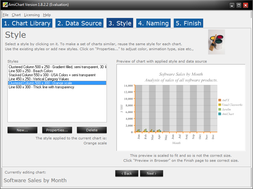This screenshot has width=253, height=189.
Task: Click the AnFX orange legend swatch
Action: pos(220,100)
